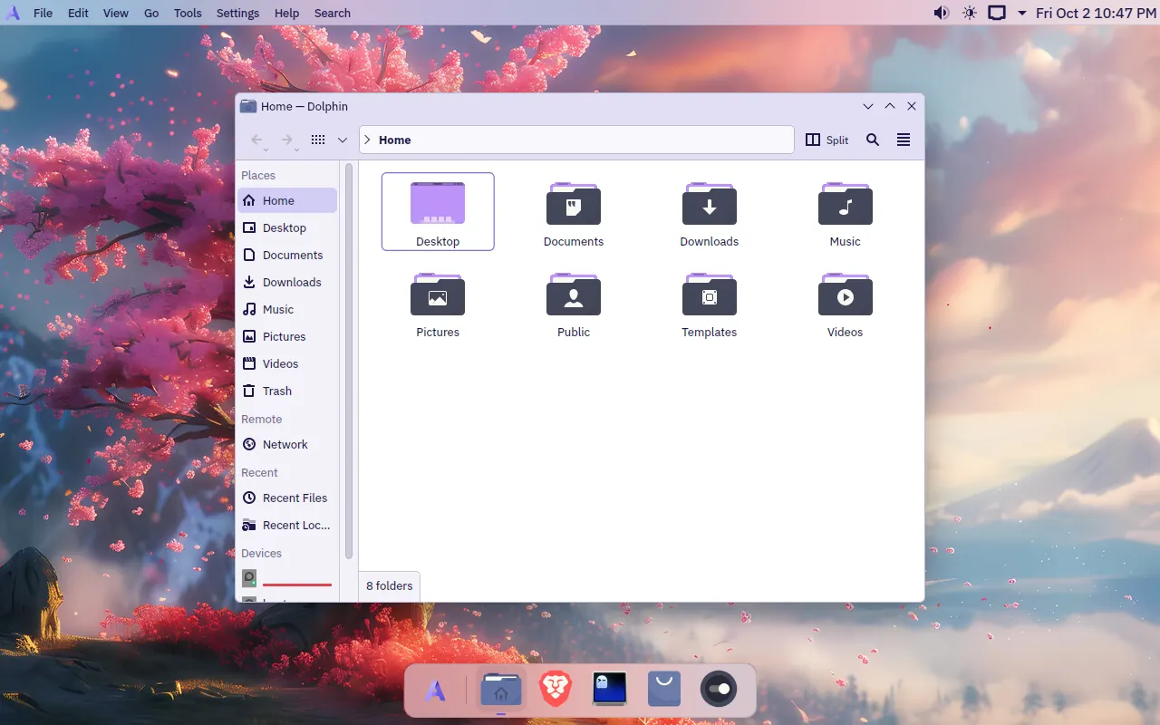Click the storage device usage bar
Screen dimensions: 1160x725
click(297, 585)
